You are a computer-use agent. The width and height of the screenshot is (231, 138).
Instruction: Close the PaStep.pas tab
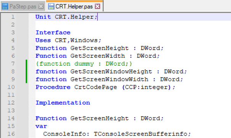point(41,6)
